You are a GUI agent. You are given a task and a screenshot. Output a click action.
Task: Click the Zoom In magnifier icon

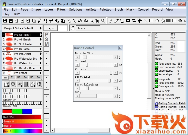point(91,21)
